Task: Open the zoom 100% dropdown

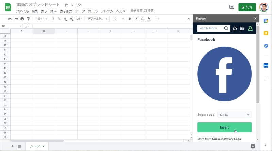Action: click(41, 19)
